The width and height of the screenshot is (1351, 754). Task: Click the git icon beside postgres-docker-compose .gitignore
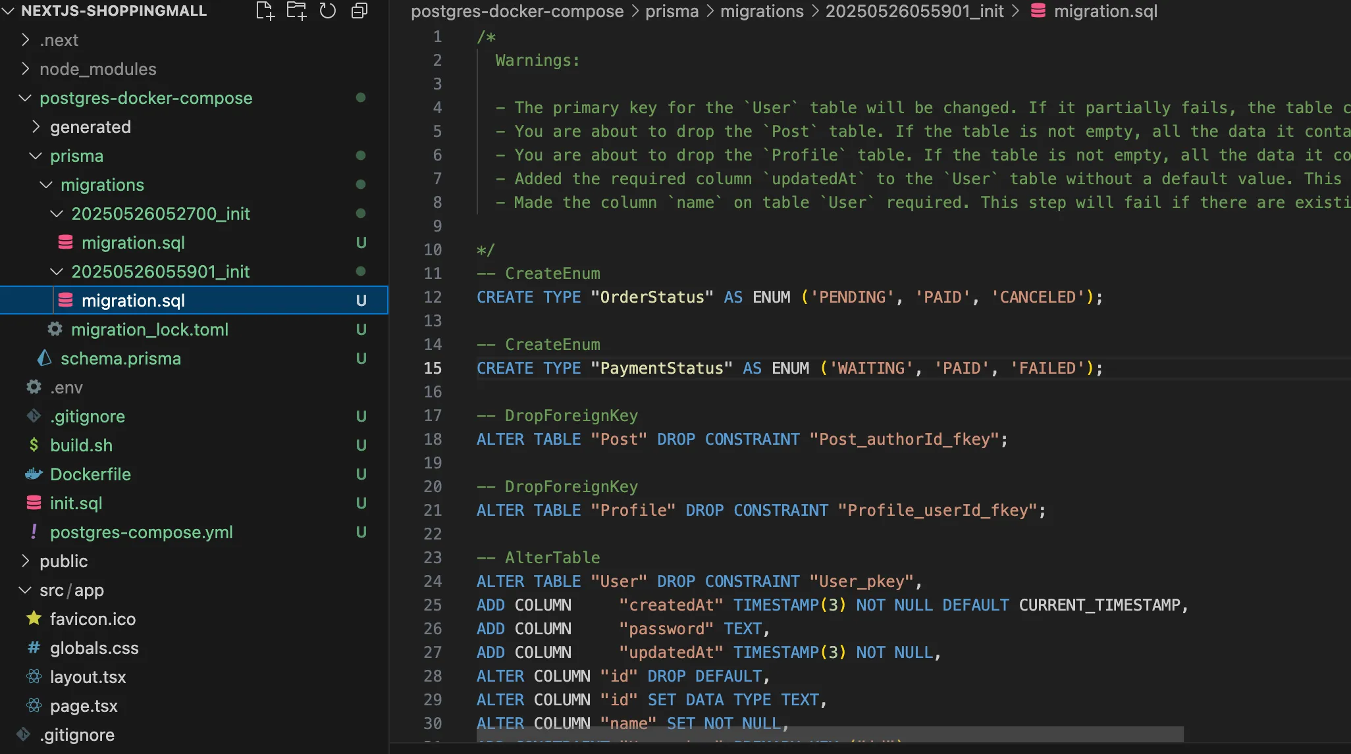(x=34, y=416)
